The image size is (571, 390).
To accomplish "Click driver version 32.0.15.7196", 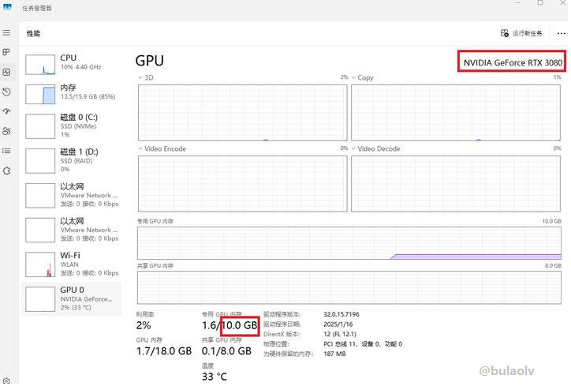I will coord(341,314).
